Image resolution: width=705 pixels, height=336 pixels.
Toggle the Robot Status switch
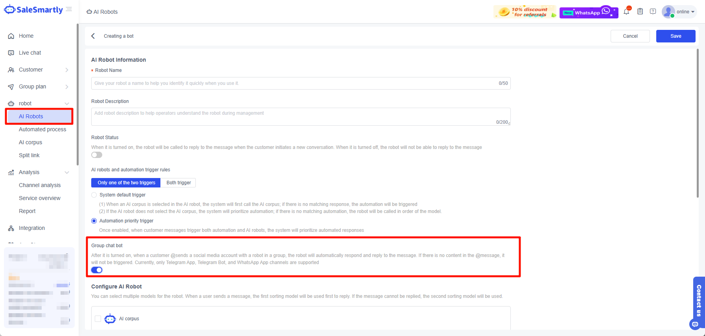coord(97,155)
